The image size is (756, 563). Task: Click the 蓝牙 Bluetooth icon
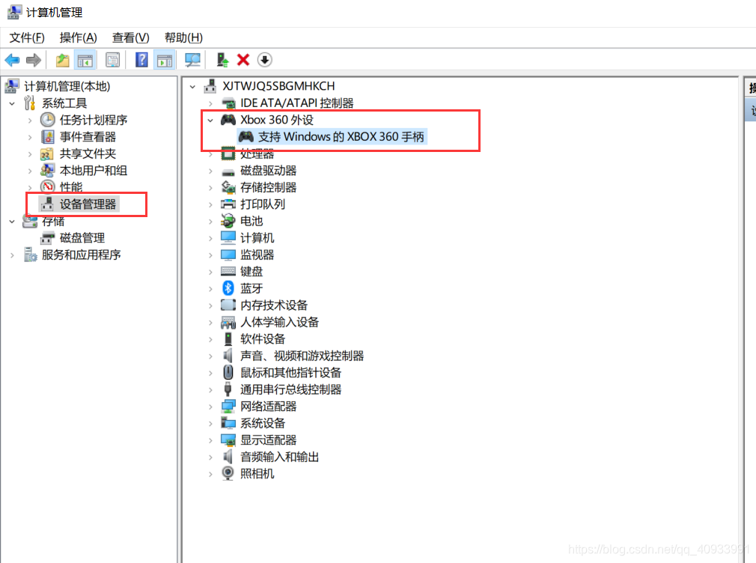click(228, 288)
